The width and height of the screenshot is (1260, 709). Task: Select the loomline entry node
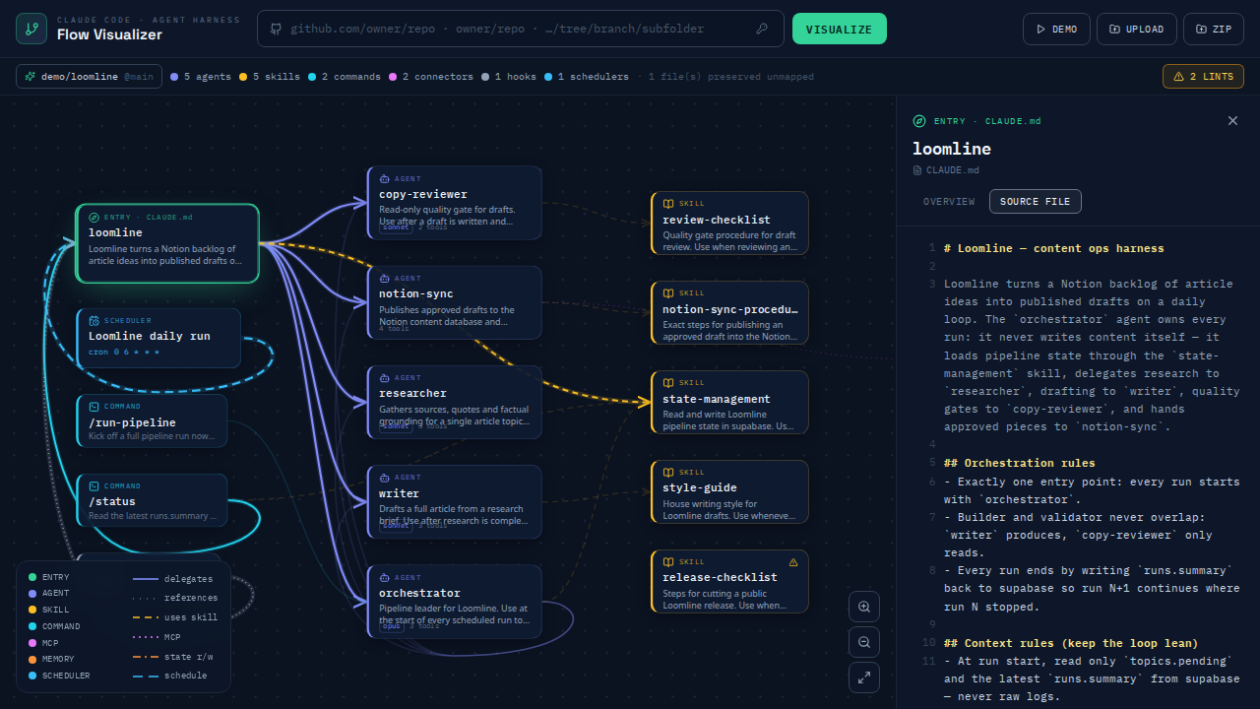[167, 243]
